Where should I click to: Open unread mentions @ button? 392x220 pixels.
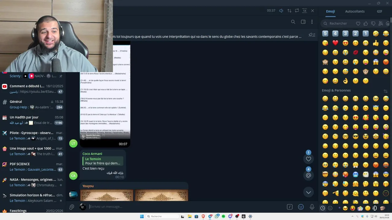(x=308, y=175)
